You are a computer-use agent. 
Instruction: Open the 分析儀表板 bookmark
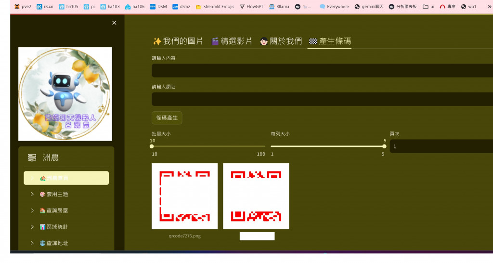(x=403, y=7)
